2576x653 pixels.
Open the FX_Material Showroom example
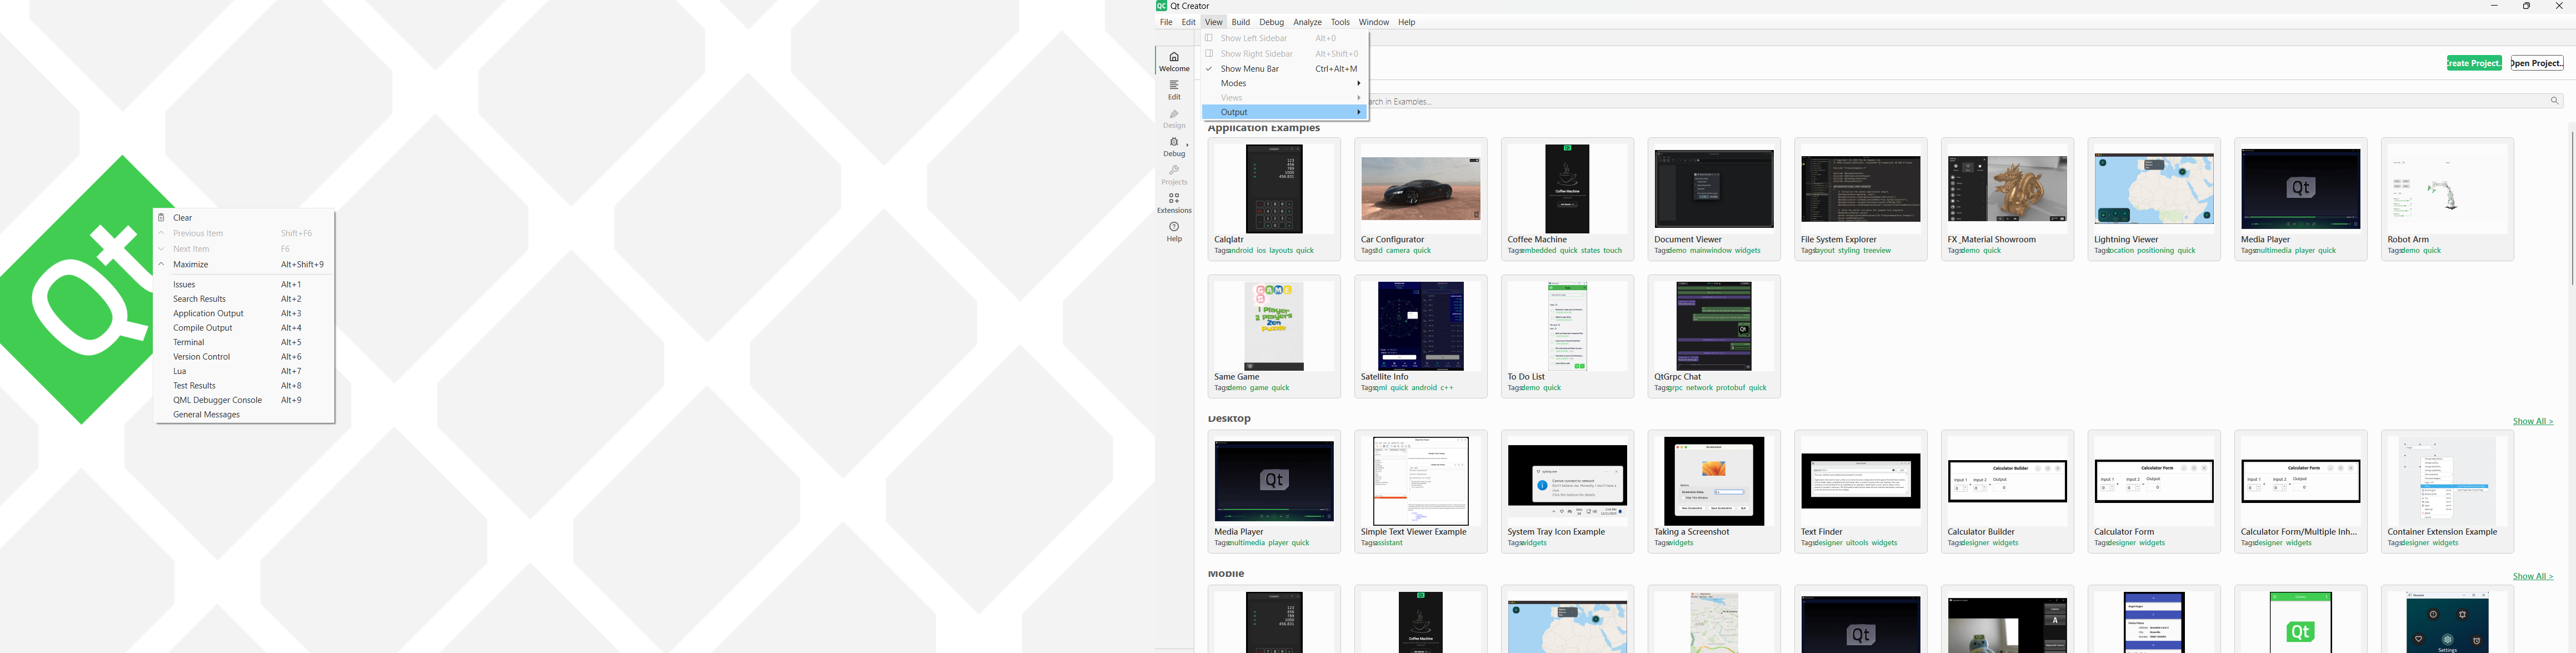pos(2007,199)
